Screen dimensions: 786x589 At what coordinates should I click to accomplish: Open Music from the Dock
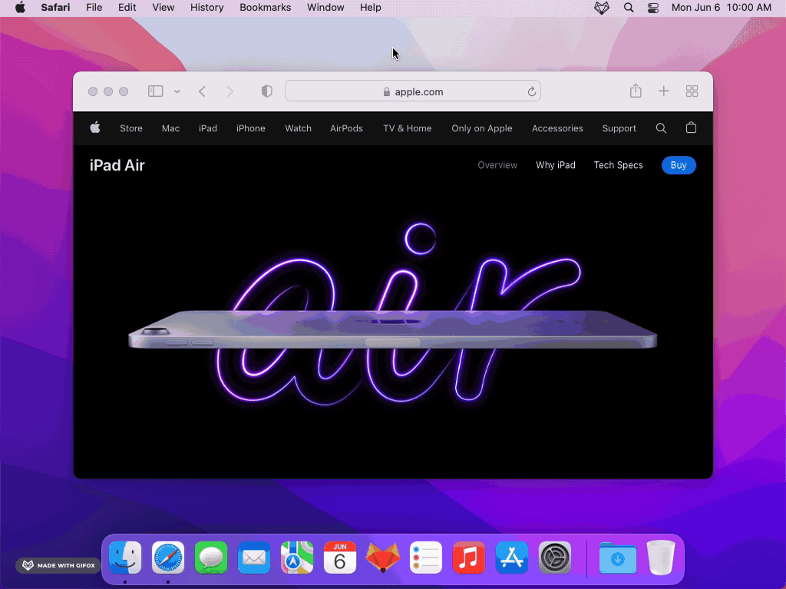(x=469, y=558)
